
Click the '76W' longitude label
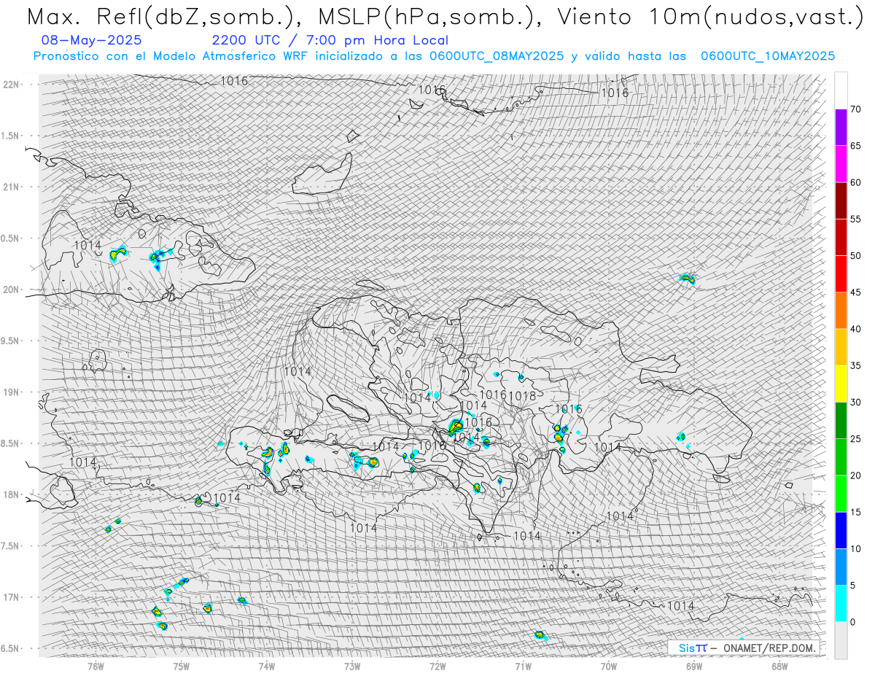[x=96, y=666]
